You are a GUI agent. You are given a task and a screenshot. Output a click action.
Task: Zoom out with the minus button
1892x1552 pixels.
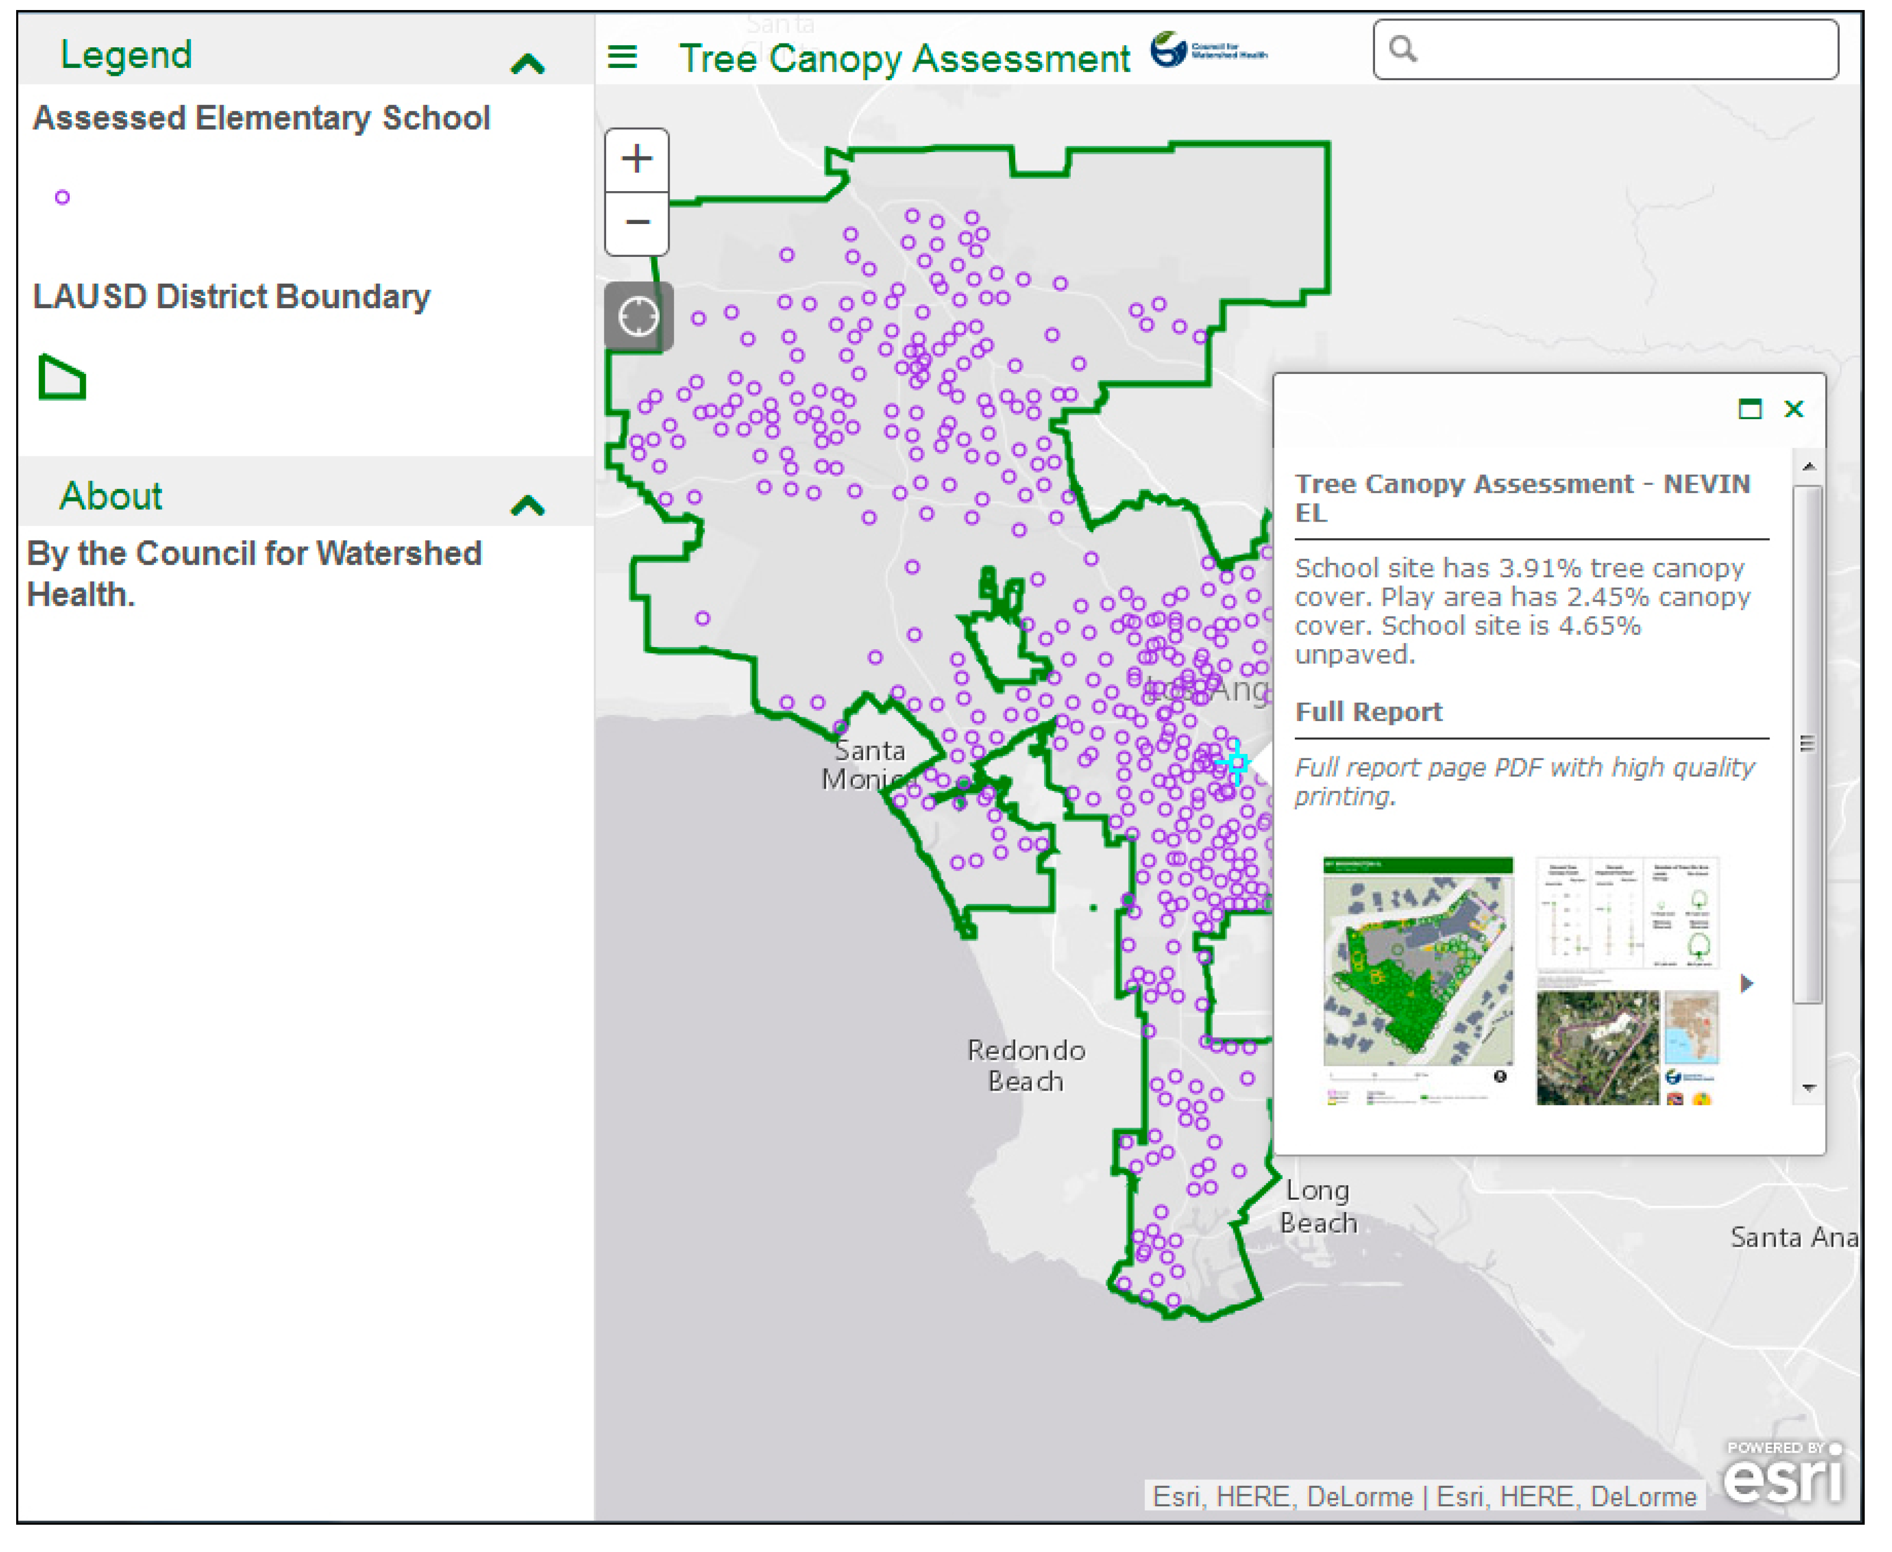point(636,222)
